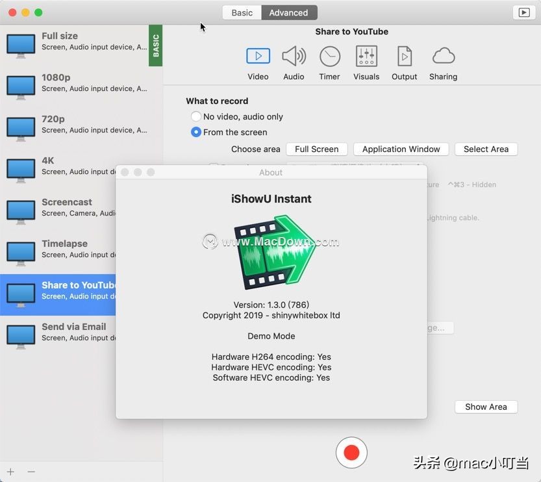Click the plus icon to add preset
Image resolution: width=541 pixels, height=482 pixels.
pos(10,472)
